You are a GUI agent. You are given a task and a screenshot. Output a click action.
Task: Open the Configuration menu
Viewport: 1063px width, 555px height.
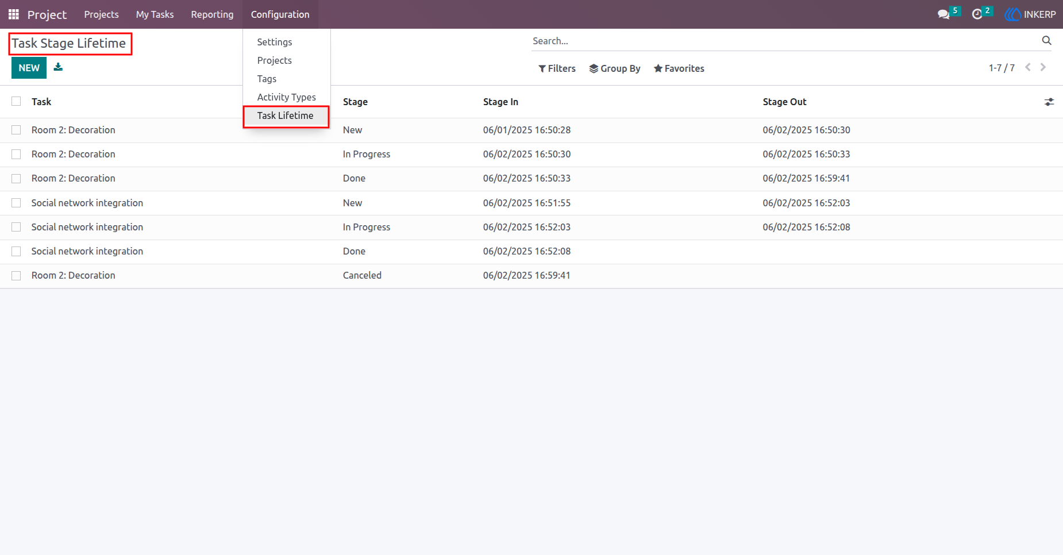280,14
